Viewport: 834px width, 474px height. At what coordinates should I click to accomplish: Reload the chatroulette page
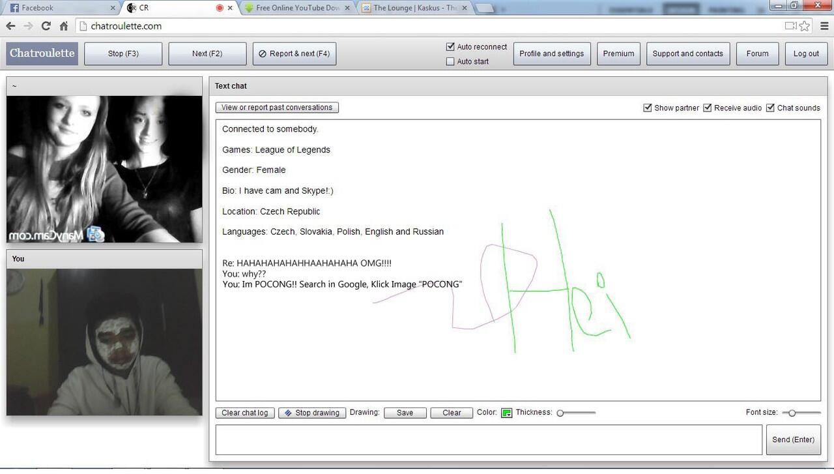point(46,26)
